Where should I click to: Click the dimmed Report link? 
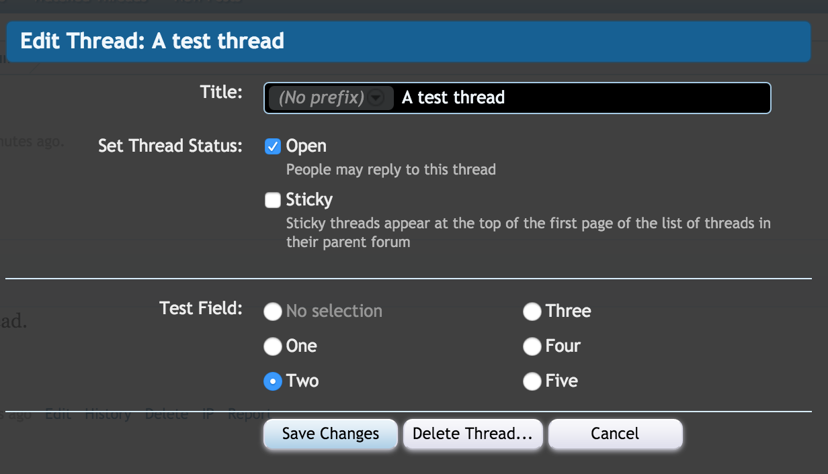(x=249, y=414)
